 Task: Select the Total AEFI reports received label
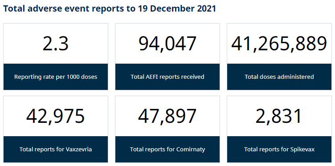pos(167,77)
